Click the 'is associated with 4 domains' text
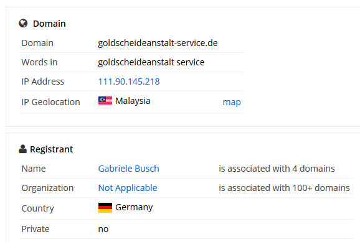 277,169
